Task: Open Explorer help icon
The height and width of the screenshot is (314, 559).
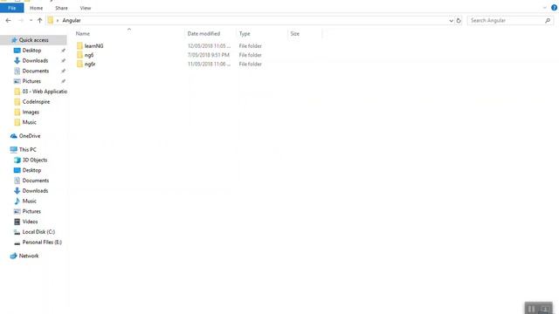Action: point(554,8)
